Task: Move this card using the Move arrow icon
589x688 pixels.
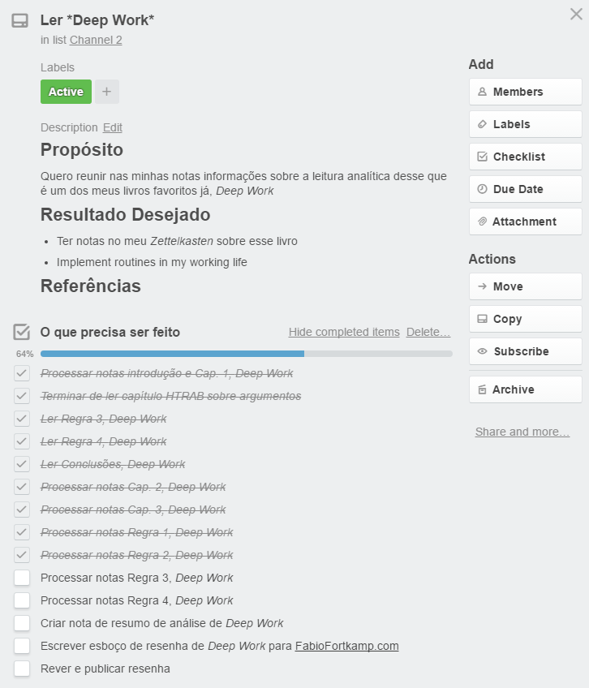Action: coord(484,286)
